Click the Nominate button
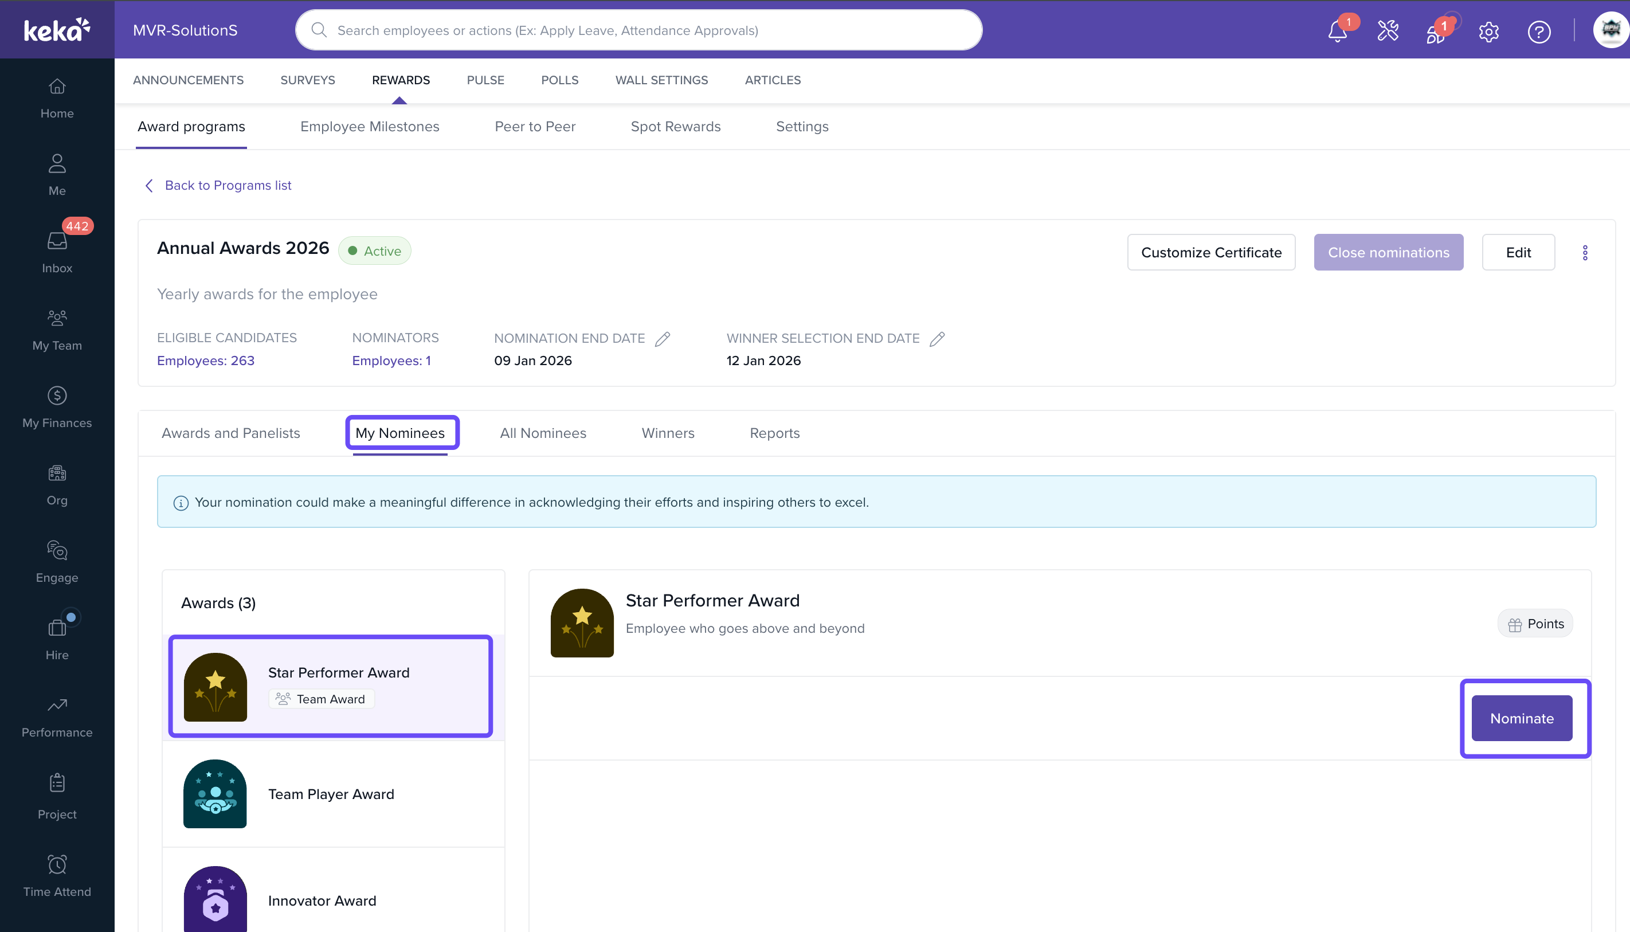Image resolution: width=1630 pixels, height=932 pixels. tap(1521, 718)
